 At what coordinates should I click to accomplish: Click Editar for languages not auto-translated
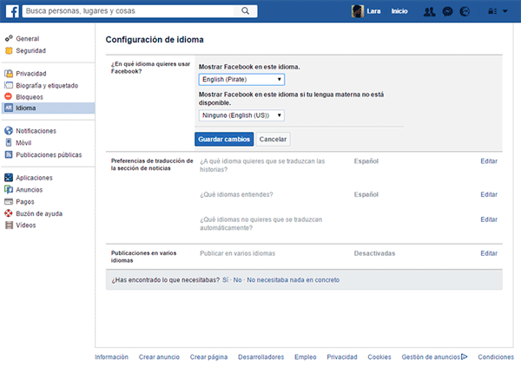point(489,219)
